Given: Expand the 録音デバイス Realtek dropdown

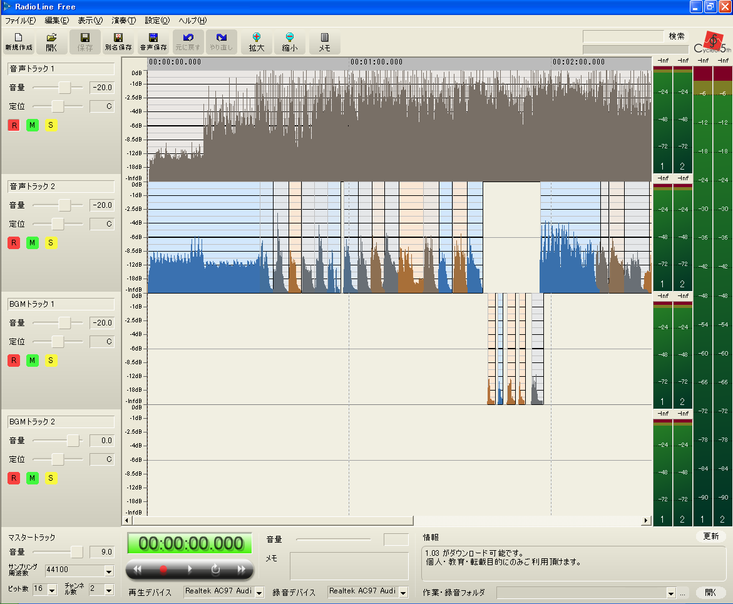Looking at the screenshot, I should coord(403,592).
